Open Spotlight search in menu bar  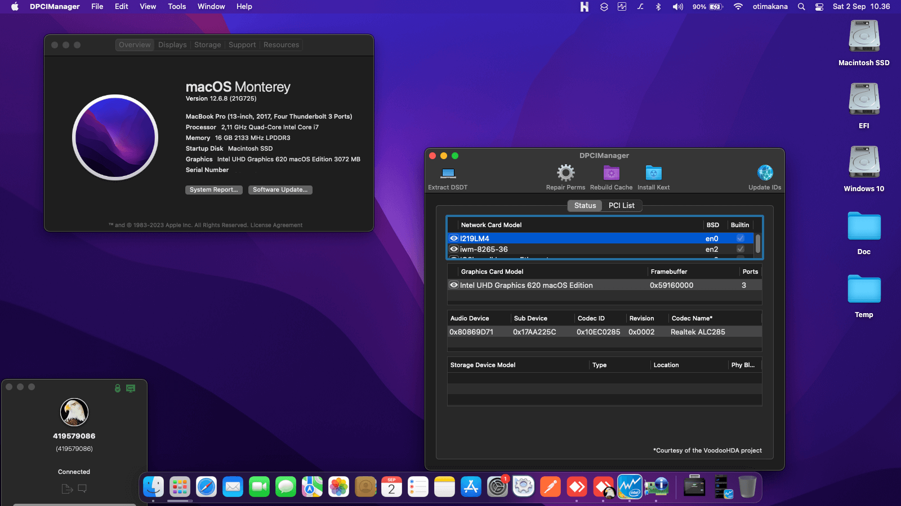click(801, 7)
